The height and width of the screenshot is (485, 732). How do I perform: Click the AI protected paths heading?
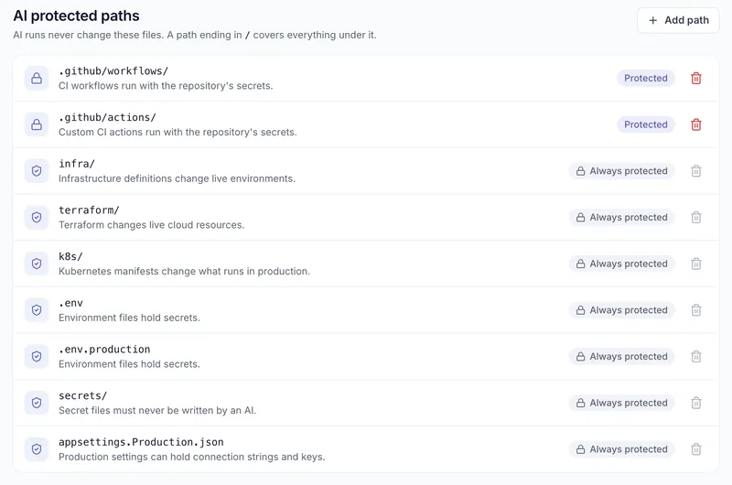pos(76,16)
